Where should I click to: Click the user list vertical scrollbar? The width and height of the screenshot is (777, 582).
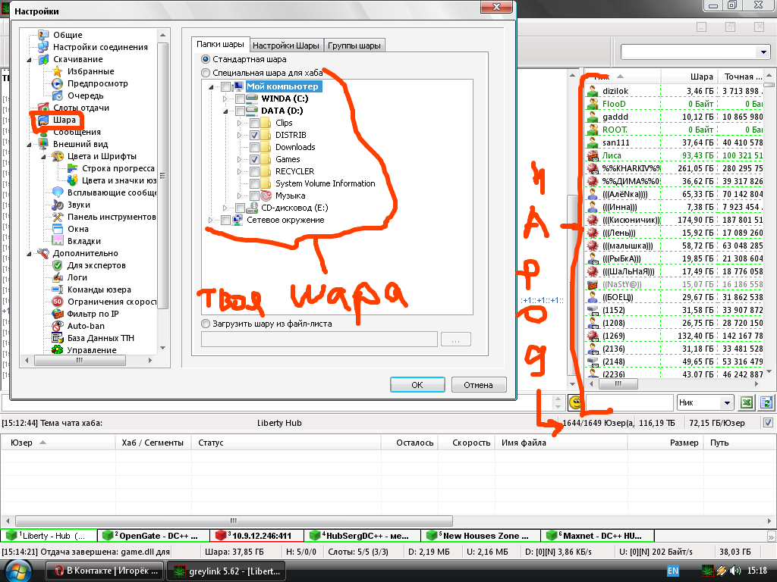(x=769, y=224)
